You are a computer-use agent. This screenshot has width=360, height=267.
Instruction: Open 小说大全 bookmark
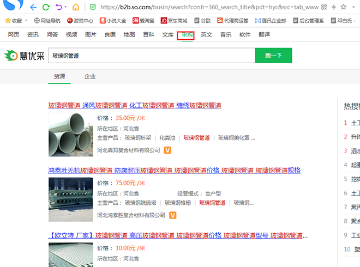tap(113, 21)
